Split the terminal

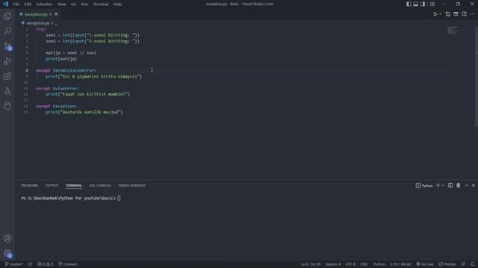click(x=450, y=185)
